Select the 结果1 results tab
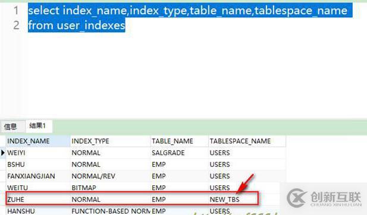Screen dimensions: 367x215 pyautogui.click(x=37, y=126)
